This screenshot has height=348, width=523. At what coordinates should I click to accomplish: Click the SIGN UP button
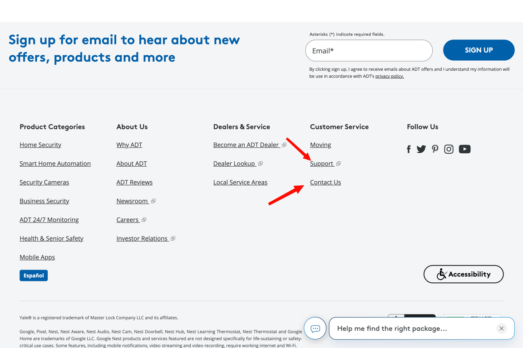click(479, 50)
